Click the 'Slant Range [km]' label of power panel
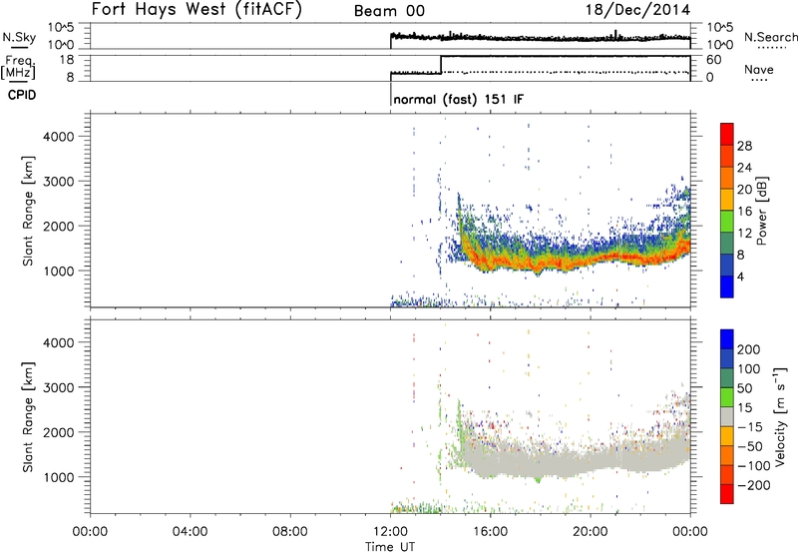 [x=28, y=211]
